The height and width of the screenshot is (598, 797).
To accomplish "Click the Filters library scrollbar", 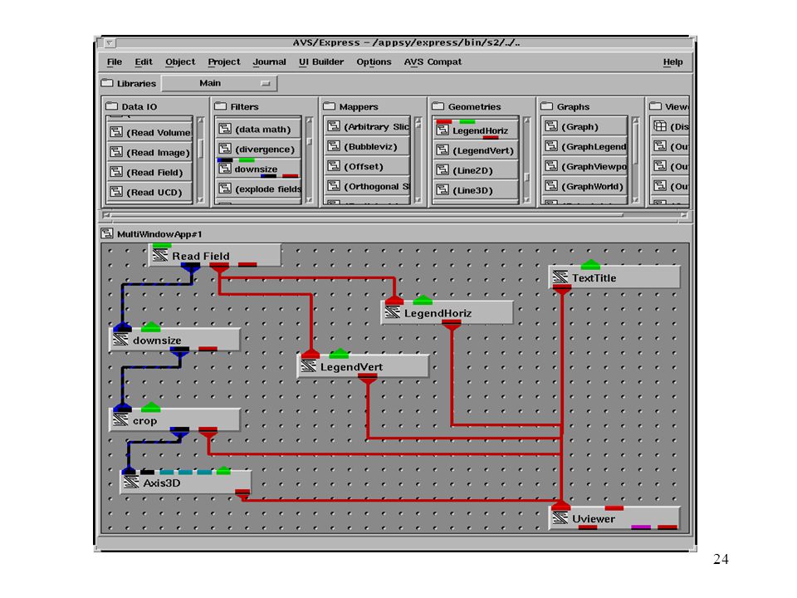I will tap(309, 160).
